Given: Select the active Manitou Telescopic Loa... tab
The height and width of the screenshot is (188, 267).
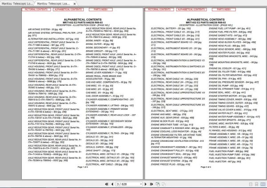Looking at the screenshot, I should click(x=53, y=4).
